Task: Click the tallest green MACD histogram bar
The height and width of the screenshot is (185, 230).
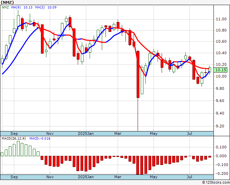Action: [x=18, y=148]
